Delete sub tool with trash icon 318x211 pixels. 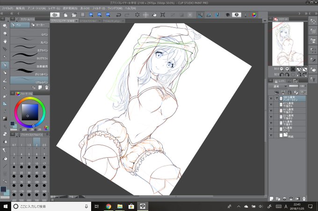pos(46,88)
